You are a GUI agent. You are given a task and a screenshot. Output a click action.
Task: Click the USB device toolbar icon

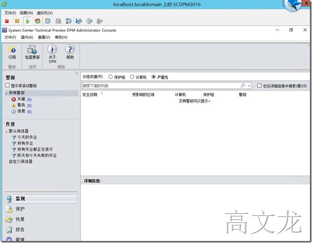point(99,21)
